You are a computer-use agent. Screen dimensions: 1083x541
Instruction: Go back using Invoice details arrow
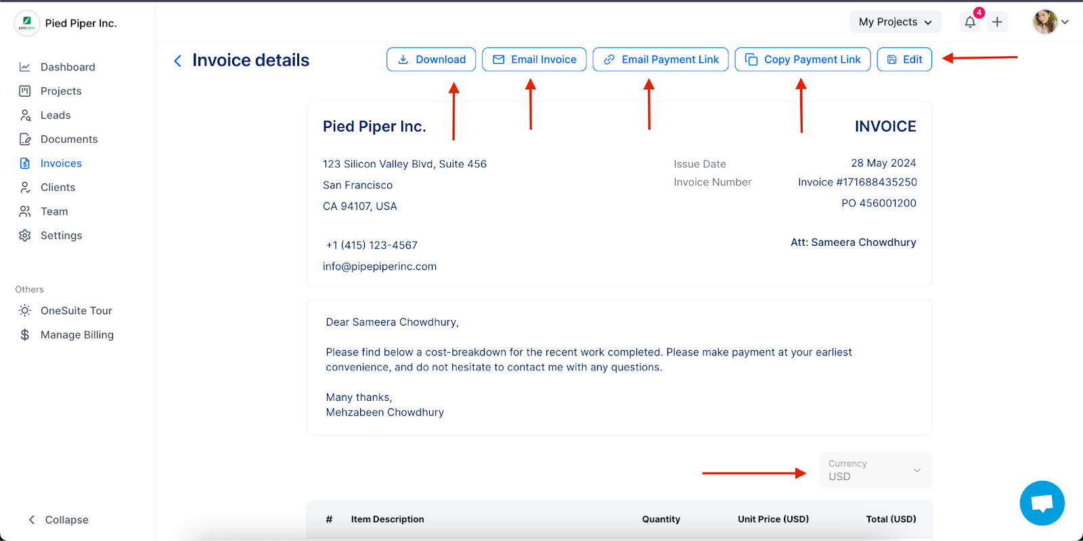[x=178, y=61]
